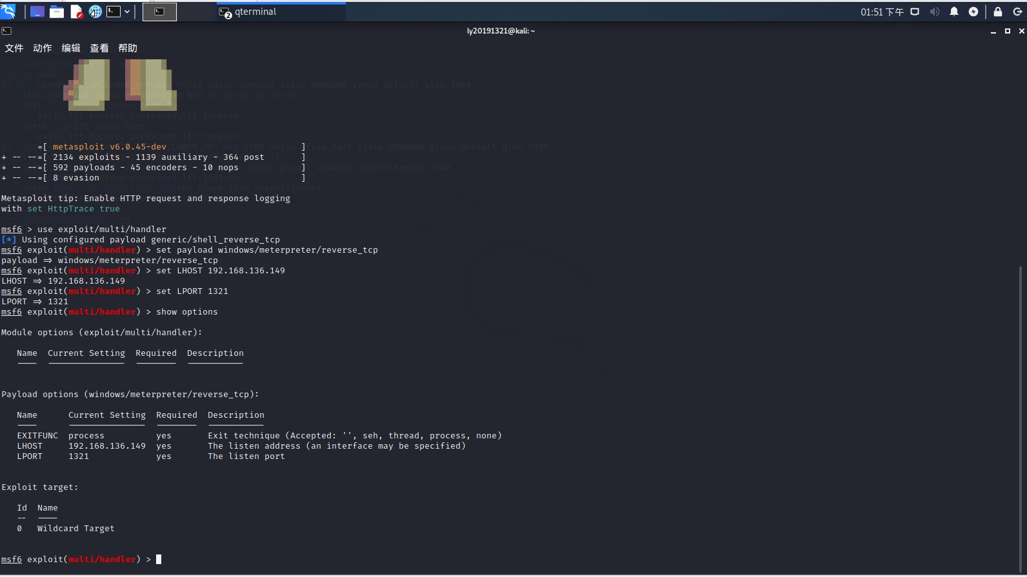Minimize the qterminal window
The height and width of the screenshot is (577, 1027).
point(993,31)
